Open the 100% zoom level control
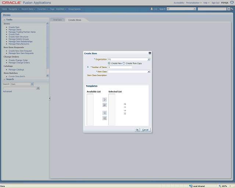 tap(225, 186)
